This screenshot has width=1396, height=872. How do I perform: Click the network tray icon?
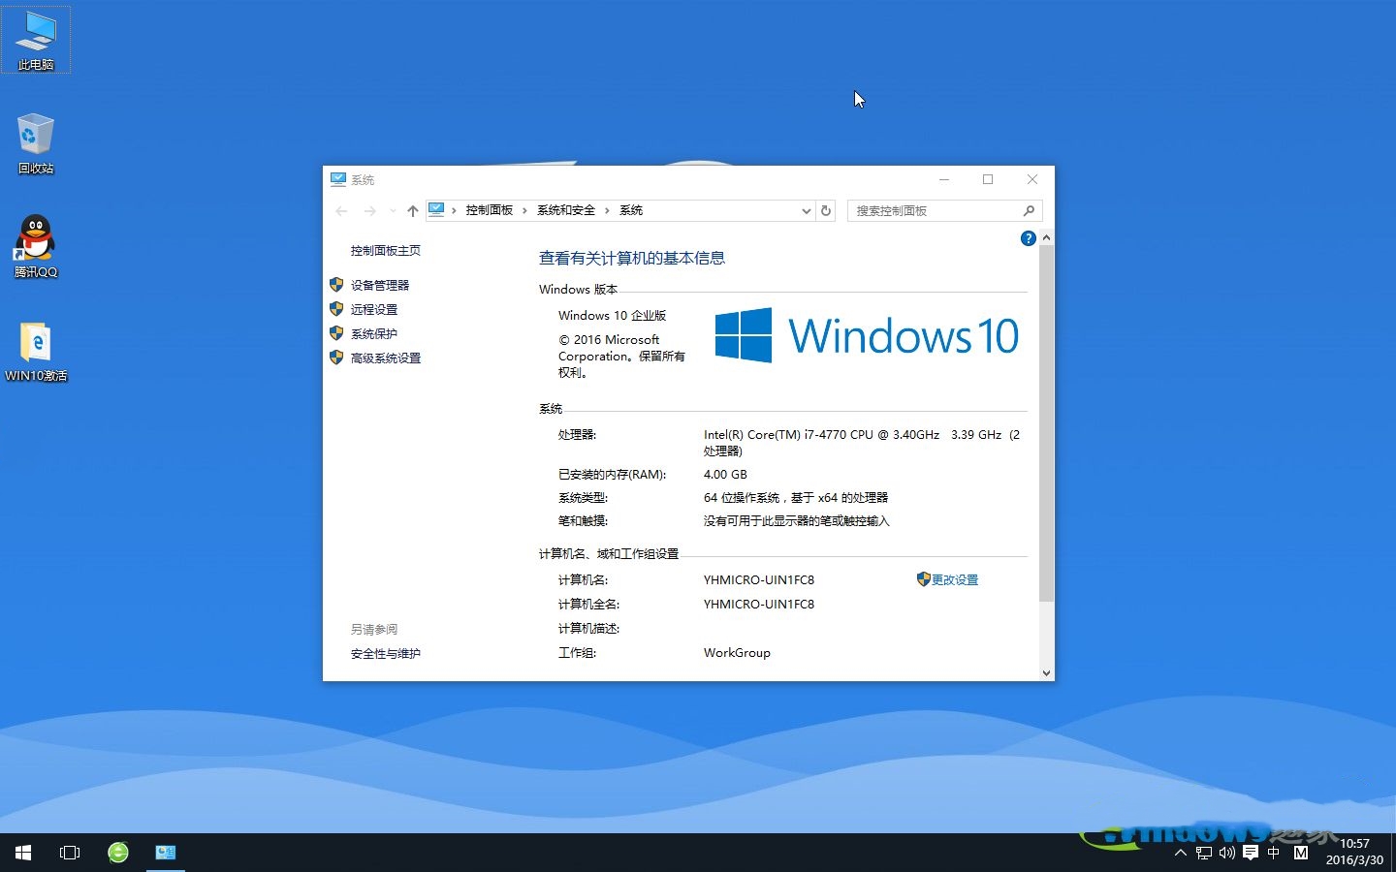(x=1204, y=853)
